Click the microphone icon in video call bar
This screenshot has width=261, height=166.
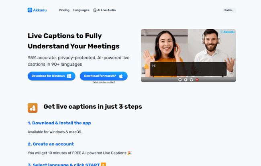point(186,80)
